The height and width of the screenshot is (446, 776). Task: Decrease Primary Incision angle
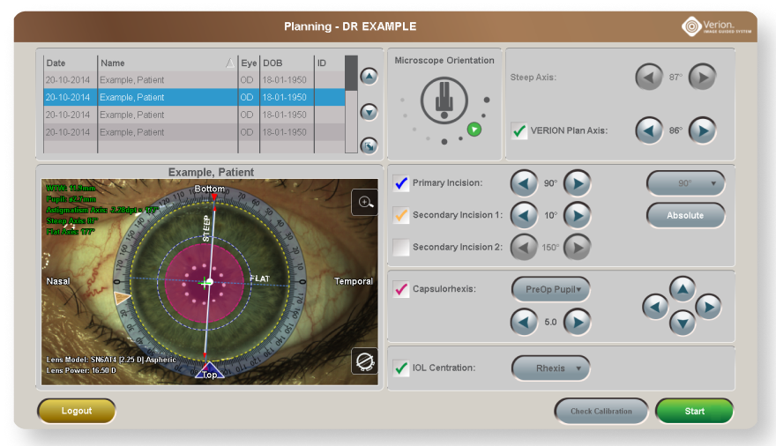tap(525, 183)
